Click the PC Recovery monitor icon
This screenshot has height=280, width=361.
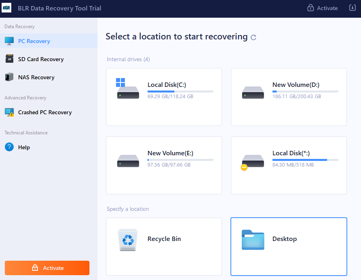pos(9,41)
